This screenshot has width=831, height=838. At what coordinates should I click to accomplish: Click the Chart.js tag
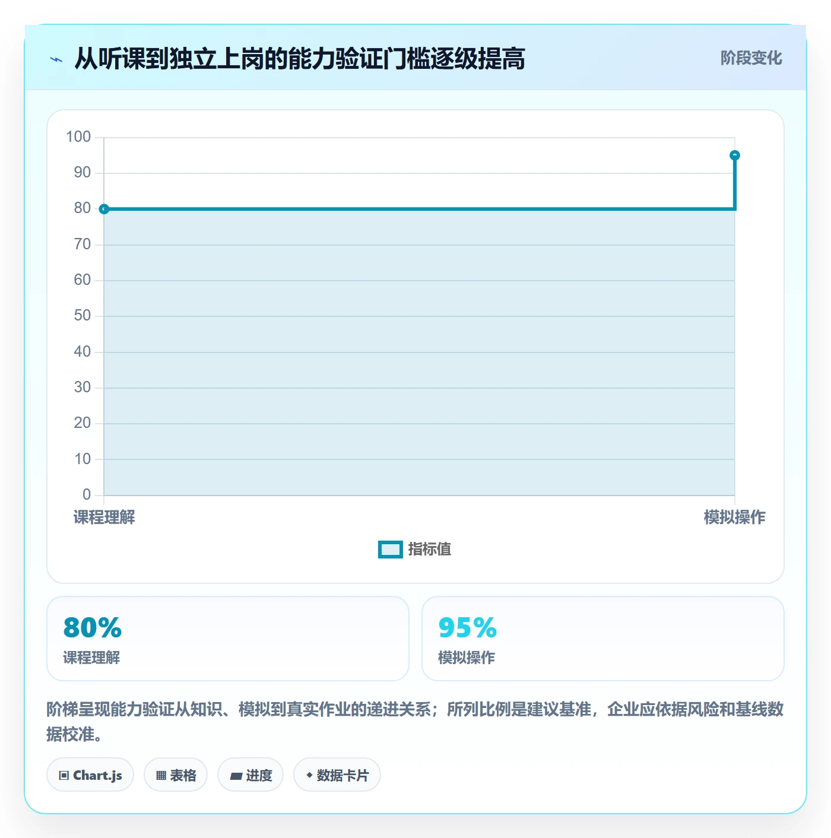(90, 775)
